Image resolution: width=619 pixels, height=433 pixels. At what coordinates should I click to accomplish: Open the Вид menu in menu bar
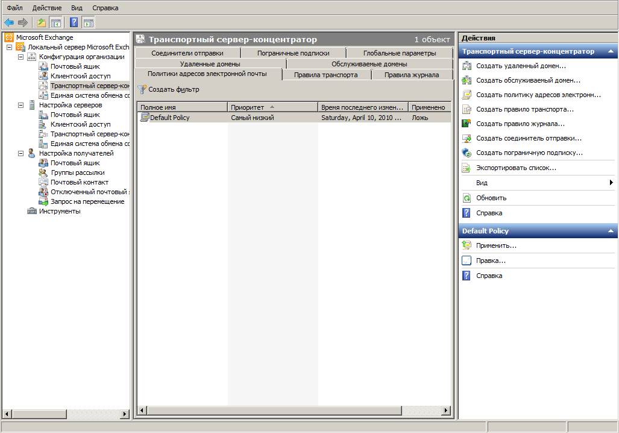point(77,8)
